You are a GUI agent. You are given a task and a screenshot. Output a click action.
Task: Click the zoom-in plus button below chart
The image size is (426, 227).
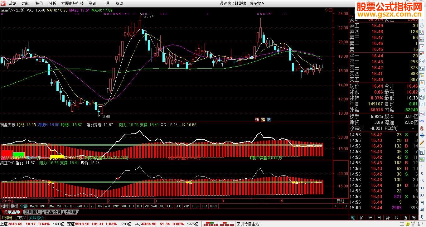point(336,206)
